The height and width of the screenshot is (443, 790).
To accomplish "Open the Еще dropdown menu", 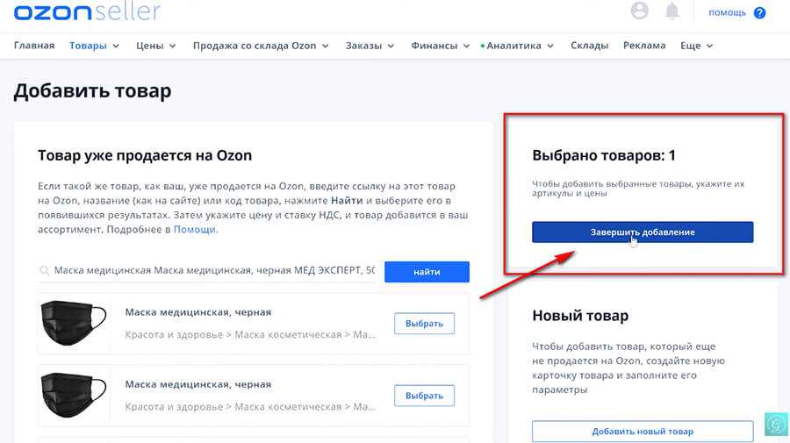I will [x=696, y=46].
